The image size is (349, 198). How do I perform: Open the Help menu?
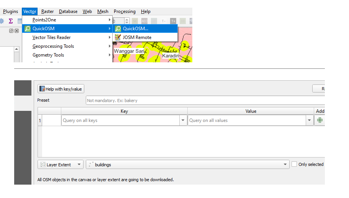coord(146,11)
